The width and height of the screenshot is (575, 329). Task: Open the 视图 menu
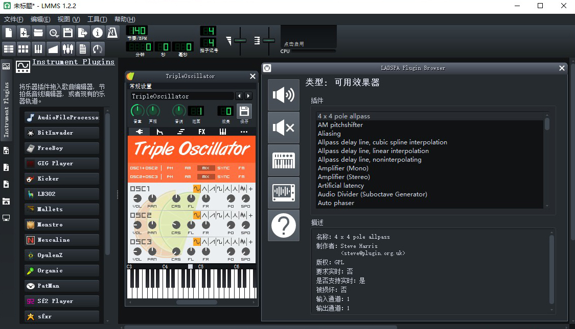(x=68, y=19)
